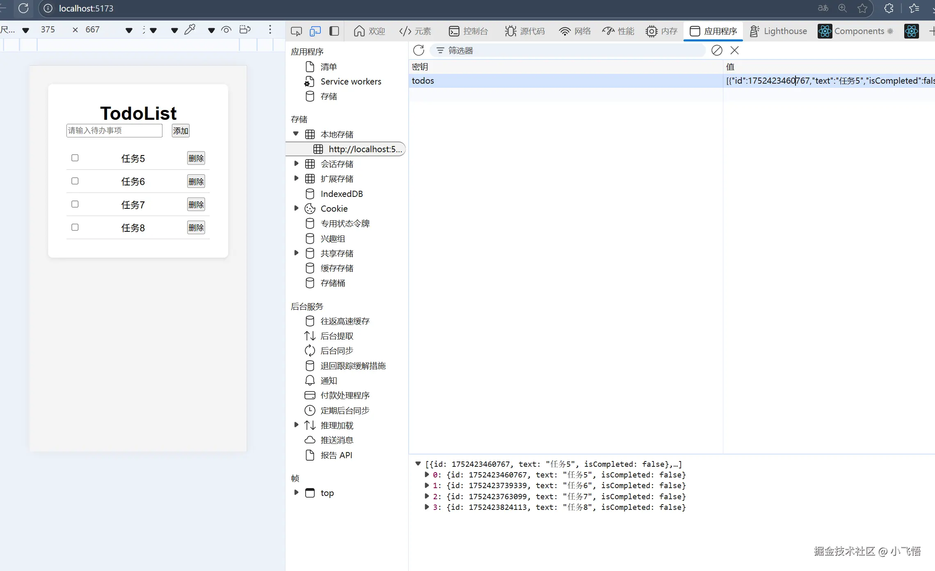This screenshot has width=935, height=571.
Task: Click the 请输入待办事项 input field
Action: click(114, 130)
